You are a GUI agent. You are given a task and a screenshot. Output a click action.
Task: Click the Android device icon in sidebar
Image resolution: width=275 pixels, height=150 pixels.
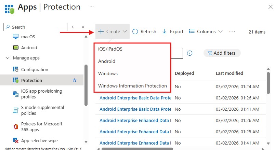point(16,47)
